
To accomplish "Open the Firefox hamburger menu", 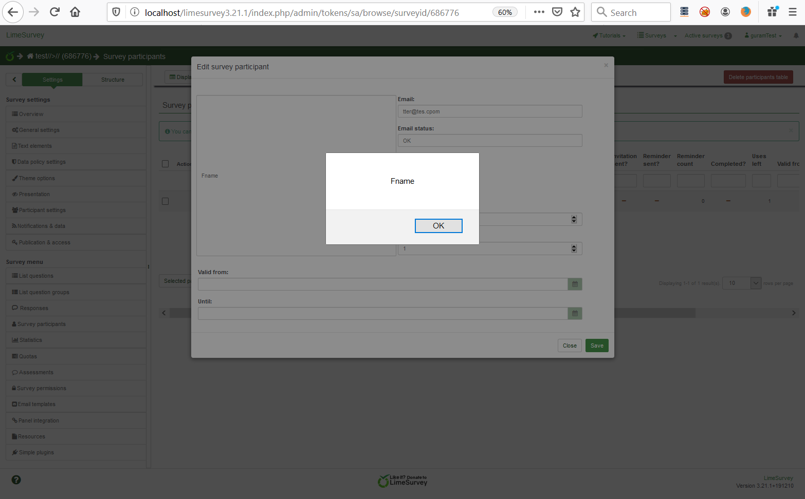I will [x=793, y=12].
